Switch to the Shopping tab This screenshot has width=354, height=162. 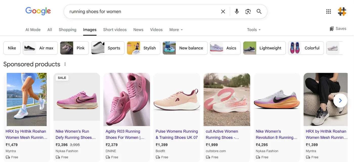pyautogui.click(x=68, y=30)
